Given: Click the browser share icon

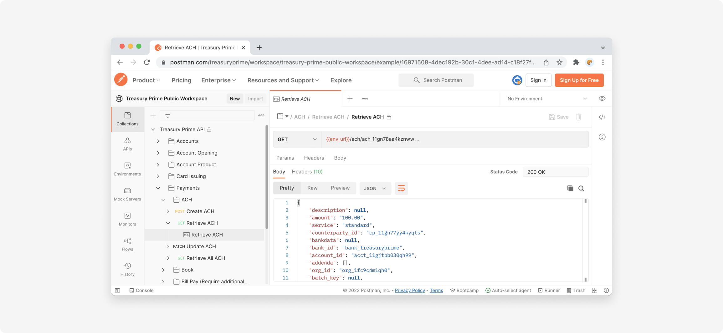Looking at the screenshot, I should pos(546,62).
